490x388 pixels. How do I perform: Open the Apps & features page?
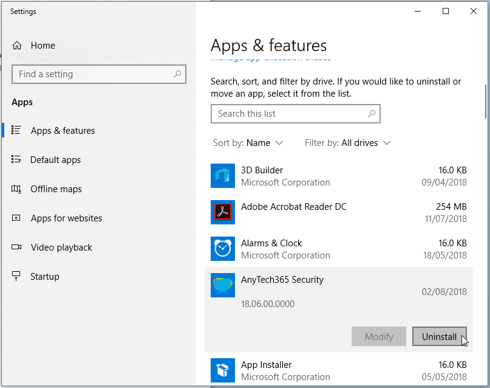click(63, 131)
